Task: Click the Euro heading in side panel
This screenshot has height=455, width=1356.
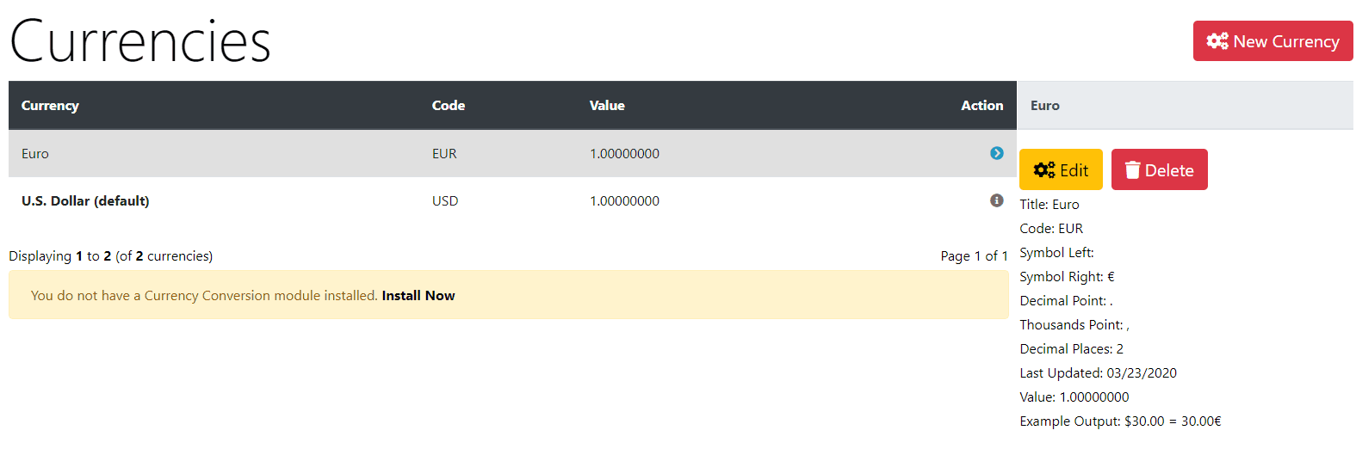Action: pos(1045,105)
